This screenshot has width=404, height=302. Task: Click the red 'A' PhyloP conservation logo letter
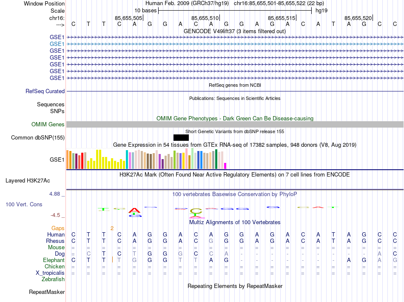pyautogui.click(x=135, y=210)
